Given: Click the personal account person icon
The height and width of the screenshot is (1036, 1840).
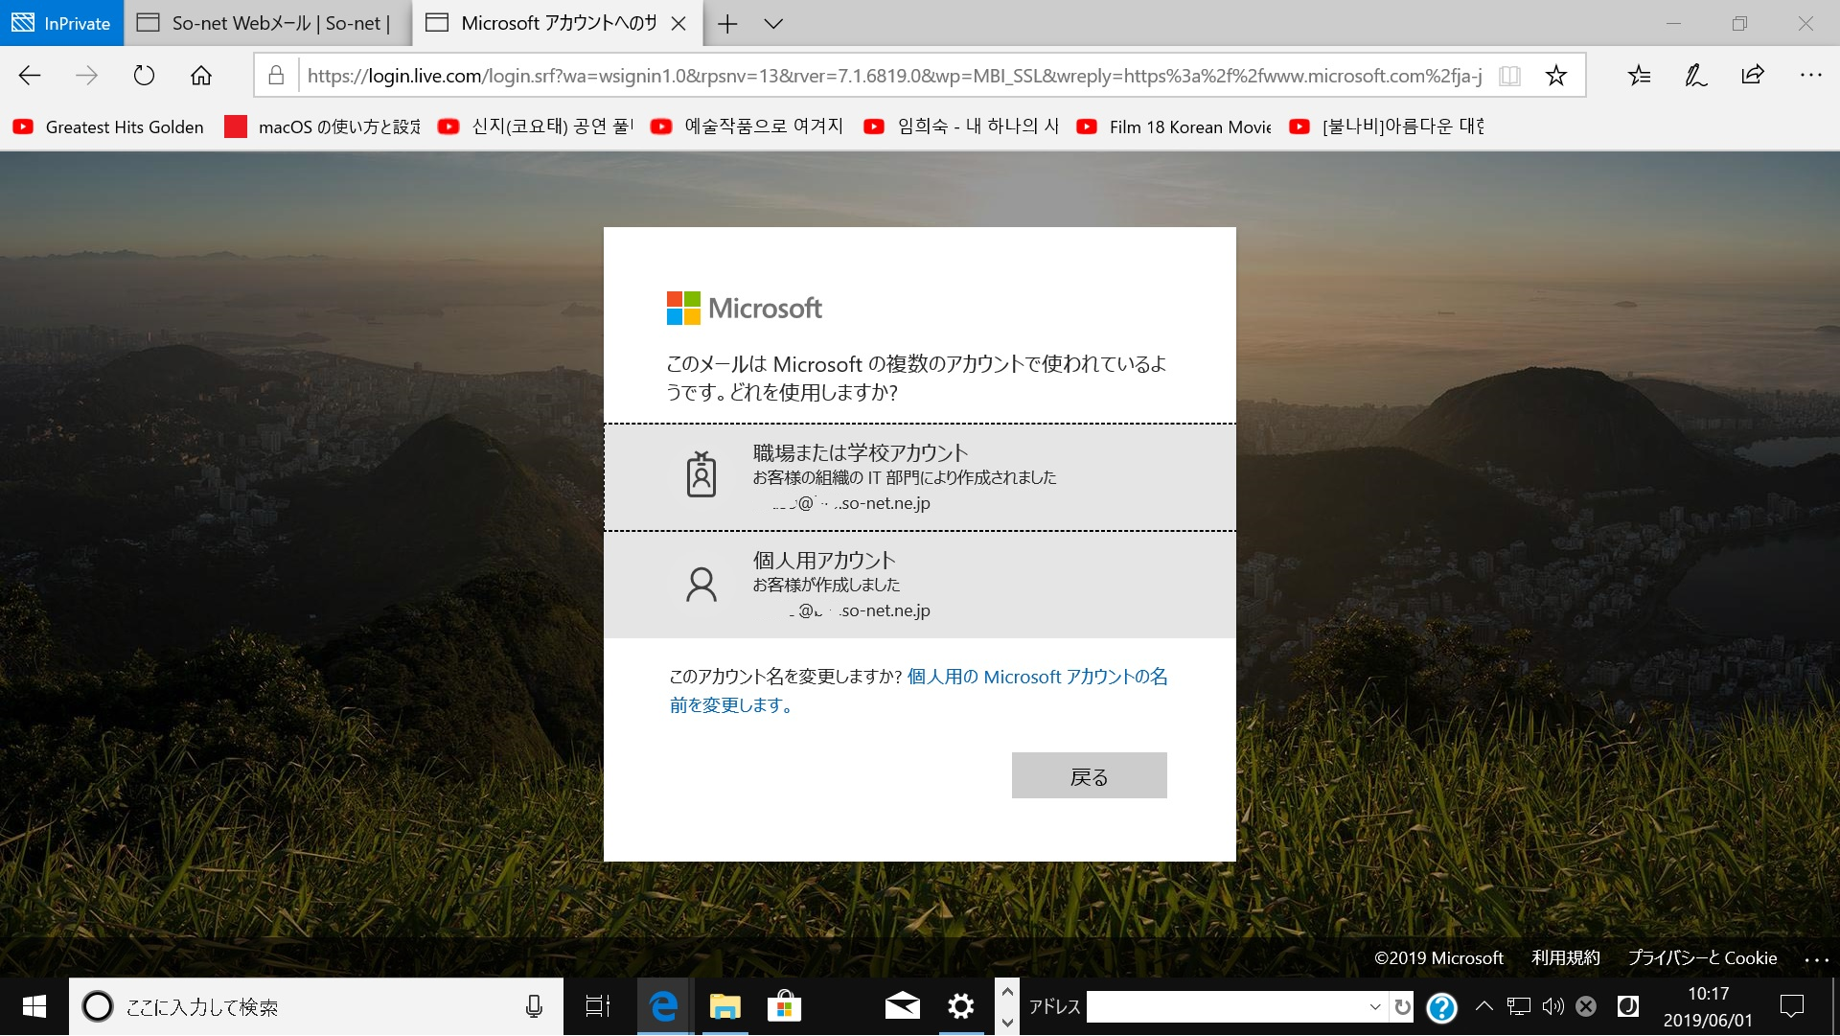Looking at the screenshot, I should [701, 584].
